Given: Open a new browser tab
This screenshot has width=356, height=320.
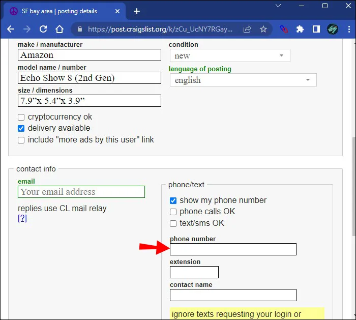Looking at the screenshot, I should (x=137, y=11).
